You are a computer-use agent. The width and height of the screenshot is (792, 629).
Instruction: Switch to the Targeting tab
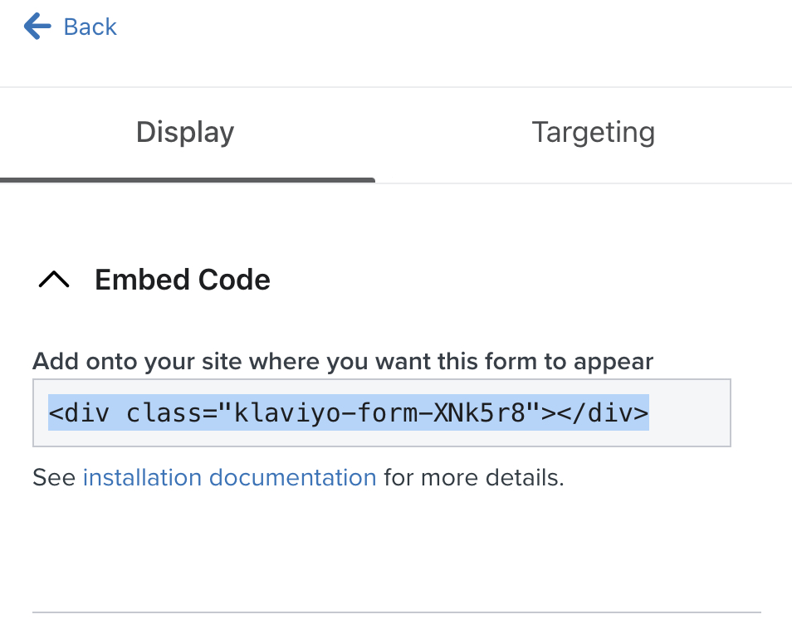(x=593, y=132)
